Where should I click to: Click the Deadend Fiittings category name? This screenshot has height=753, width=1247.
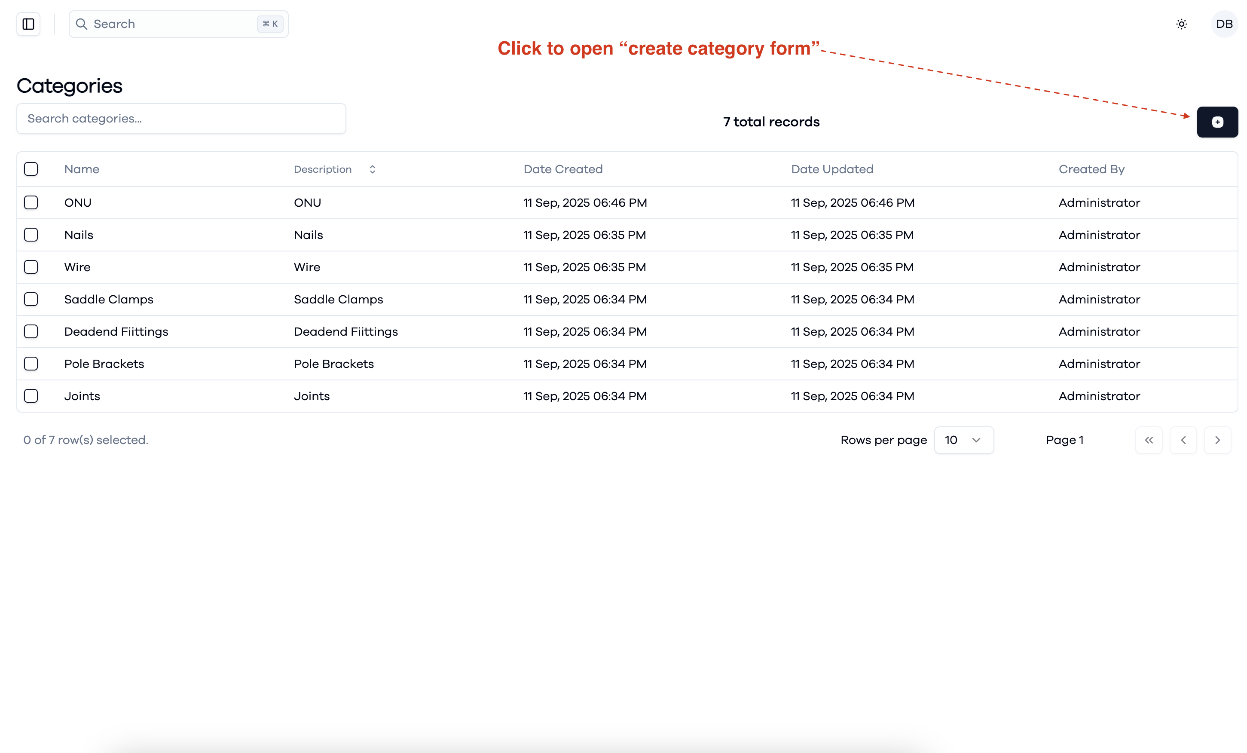click(x=116, y=331)
